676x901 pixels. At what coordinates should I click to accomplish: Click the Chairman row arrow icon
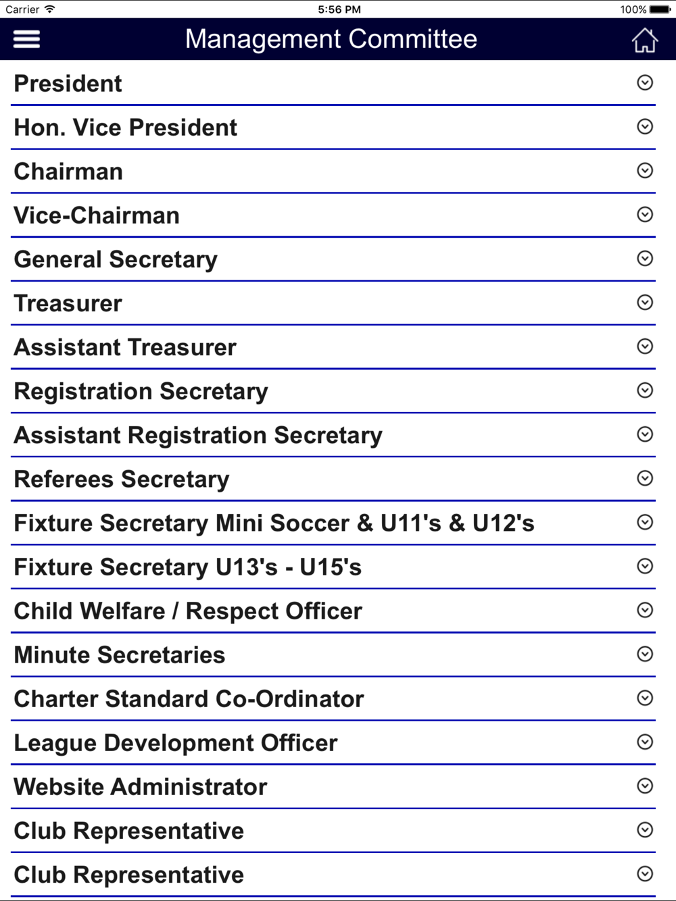[x=645, y=170]
